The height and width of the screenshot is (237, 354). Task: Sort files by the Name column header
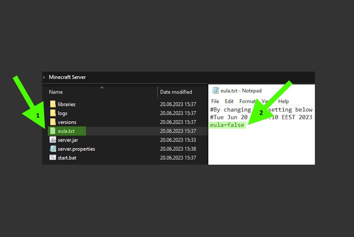point(56,92)
